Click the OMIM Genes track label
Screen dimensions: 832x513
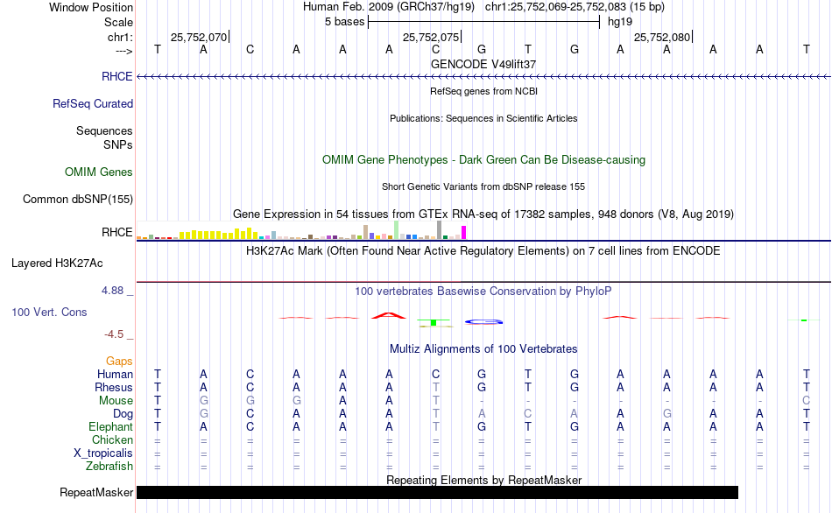pyautogui.click(x=98, y=172)
